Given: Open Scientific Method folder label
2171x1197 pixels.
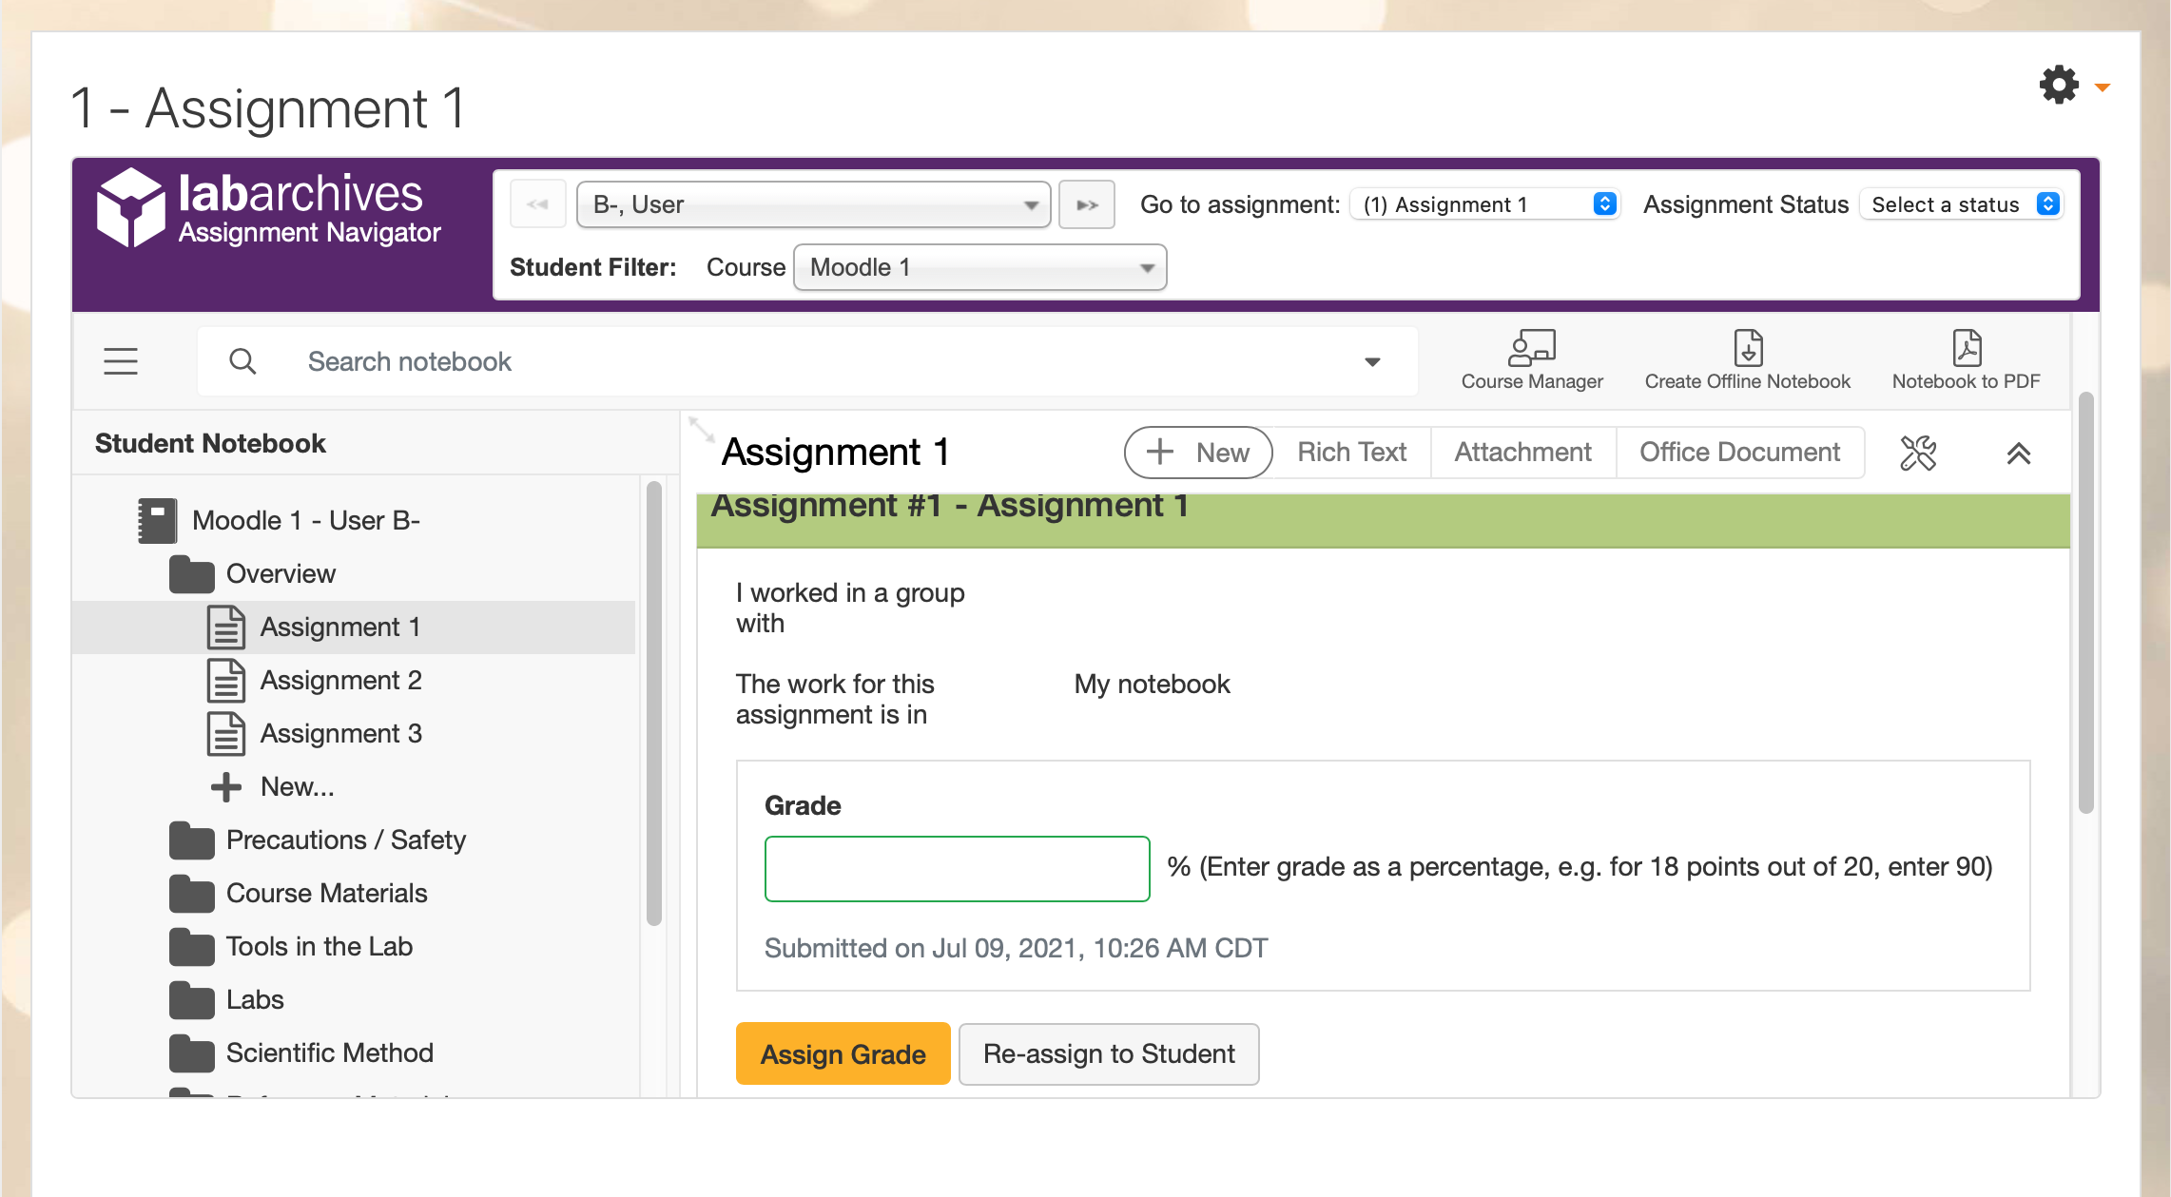Looking at the screenshot, I should 329,1053.
